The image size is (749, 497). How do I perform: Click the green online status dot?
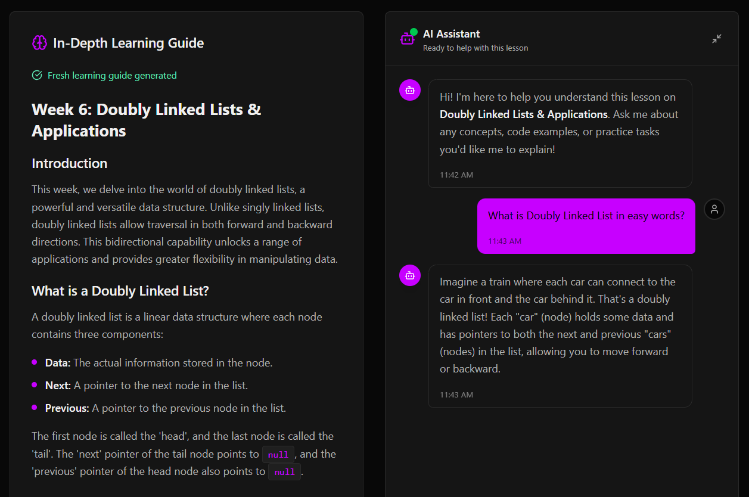(x=414, y=32)
